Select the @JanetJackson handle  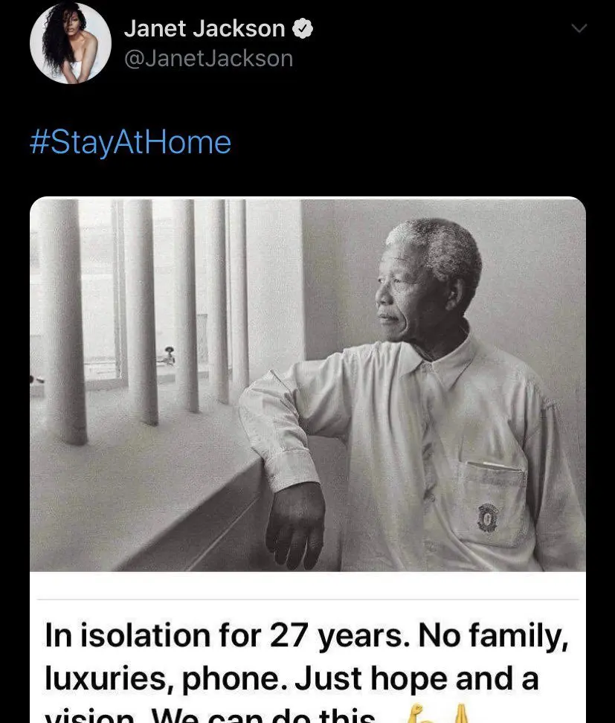pyautogui.click(x=208, y=58)
